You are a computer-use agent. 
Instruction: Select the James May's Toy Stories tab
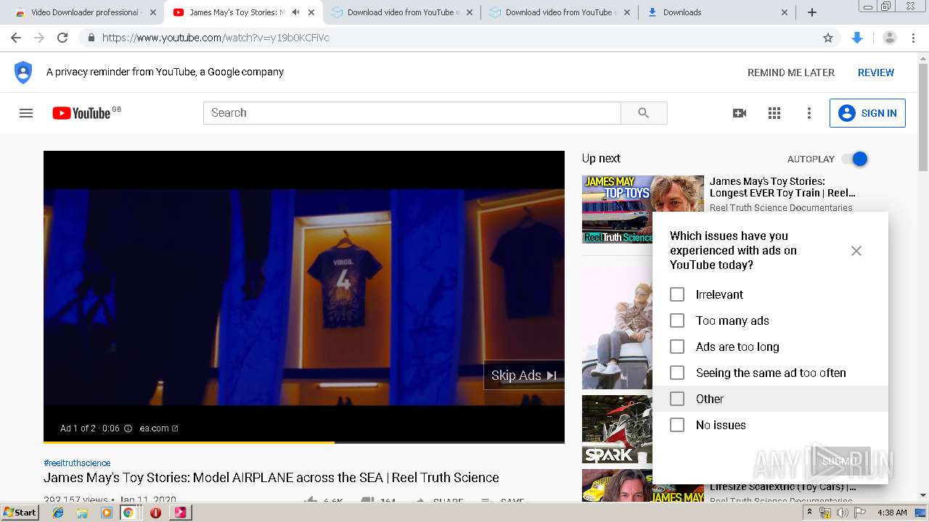[x=236, y=12]
